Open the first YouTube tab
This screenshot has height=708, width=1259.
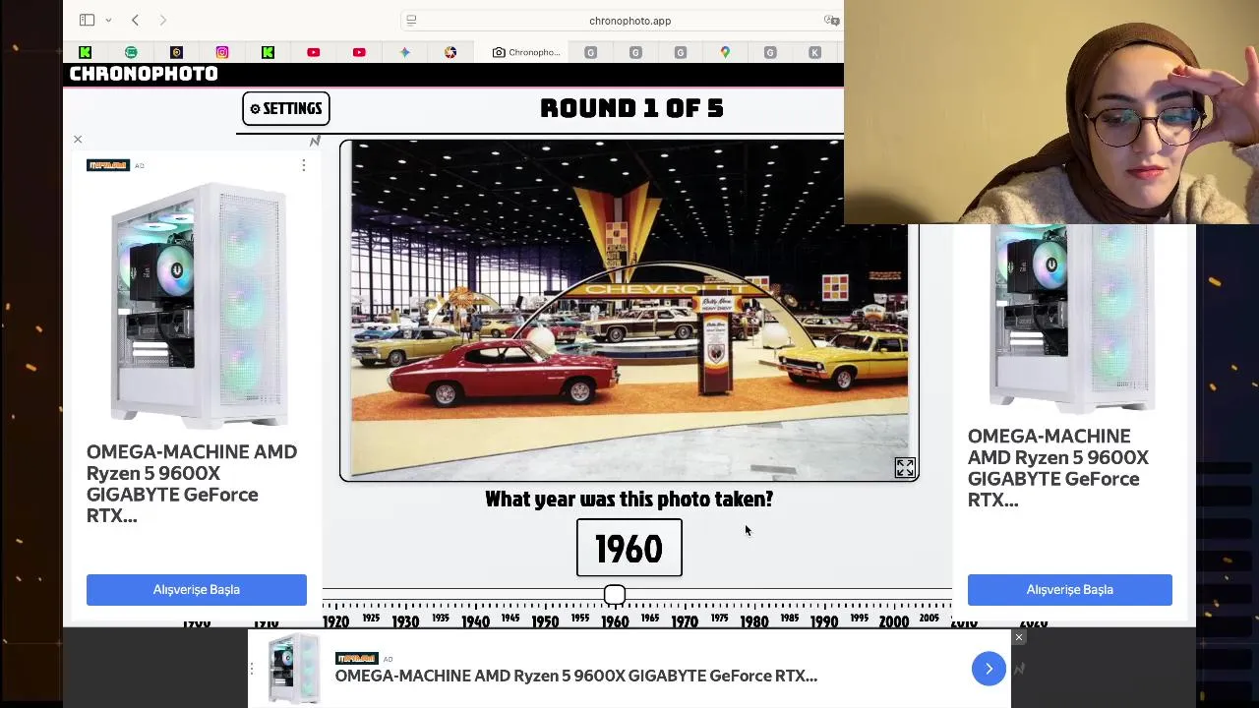tap(313, 52)
